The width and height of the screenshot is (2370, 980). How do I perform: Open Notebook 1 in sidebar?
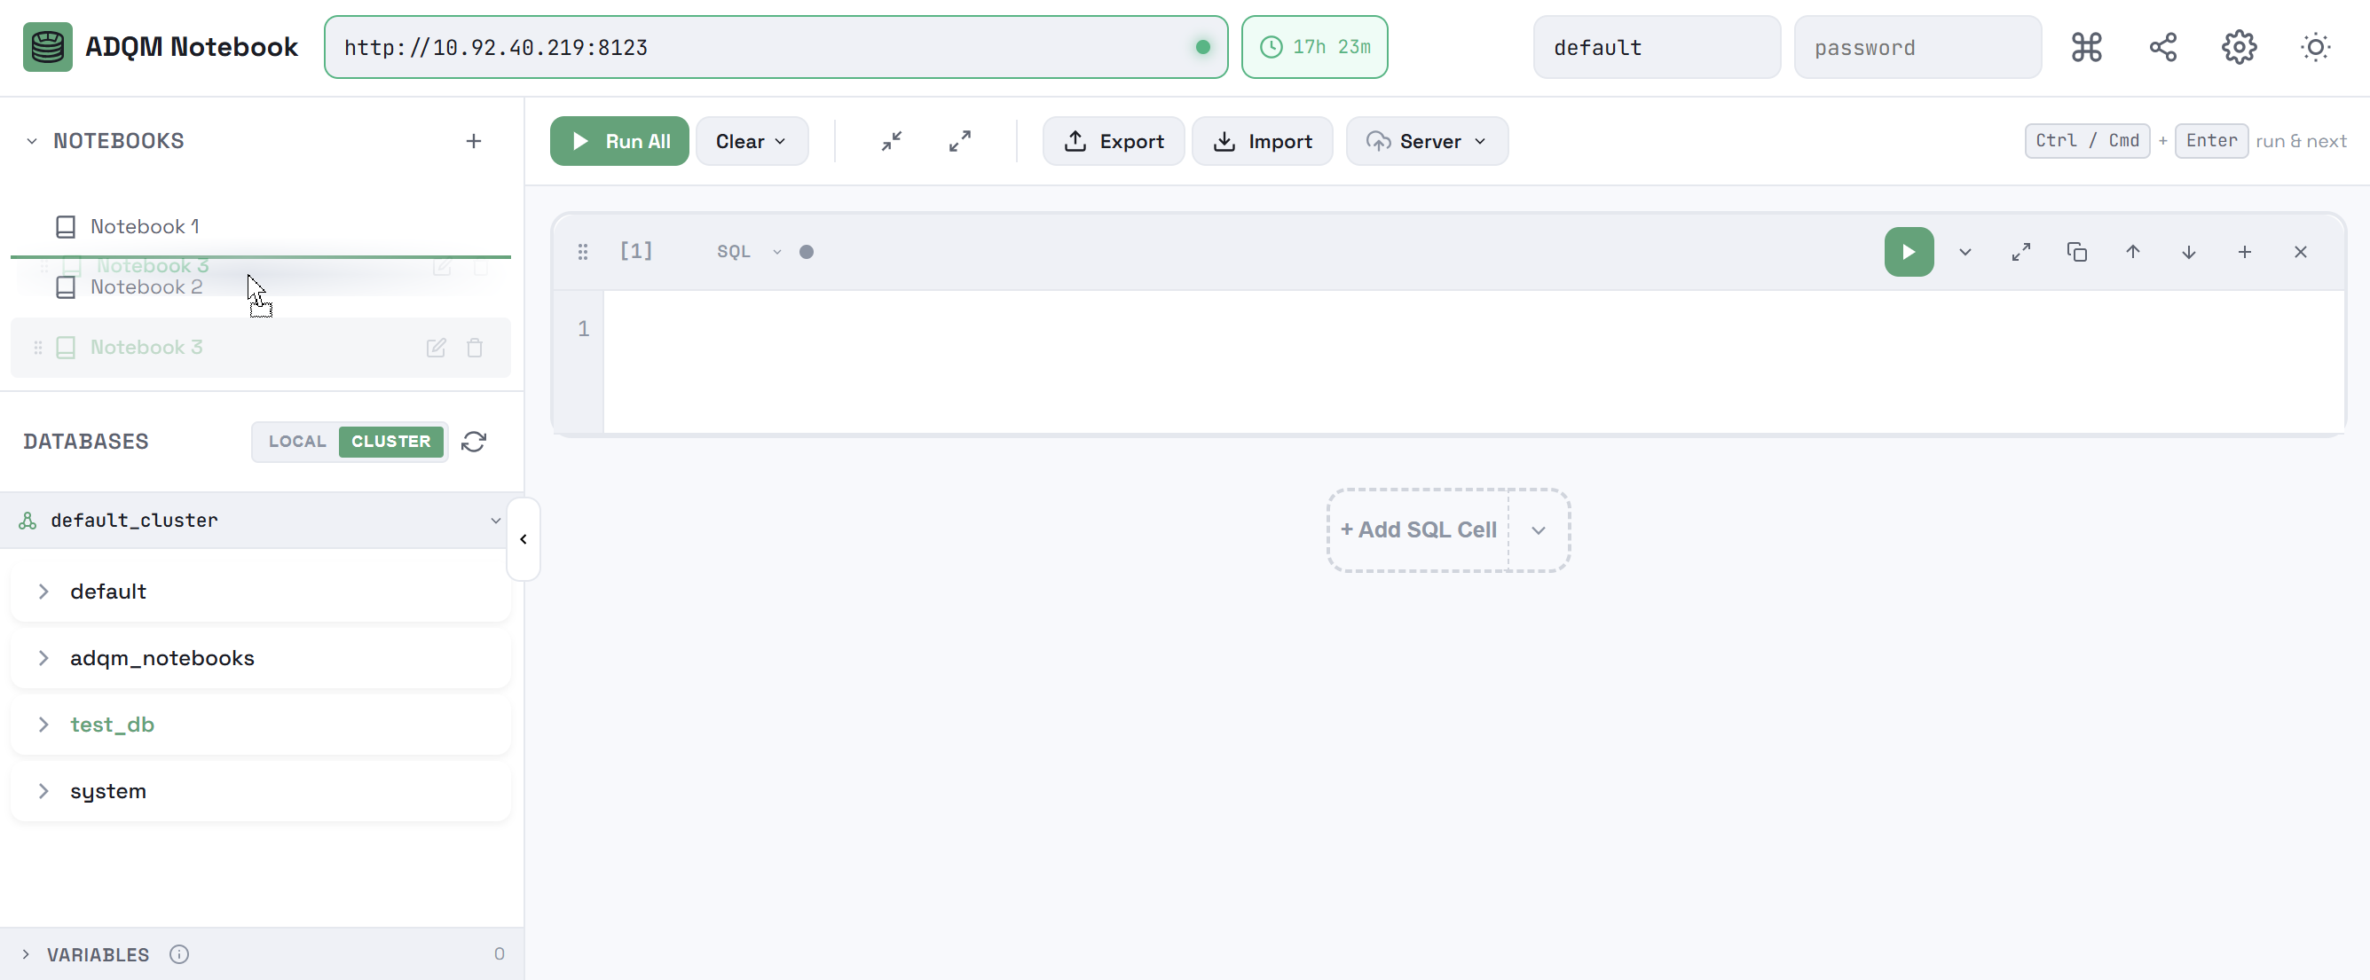[x=145, y=226]
